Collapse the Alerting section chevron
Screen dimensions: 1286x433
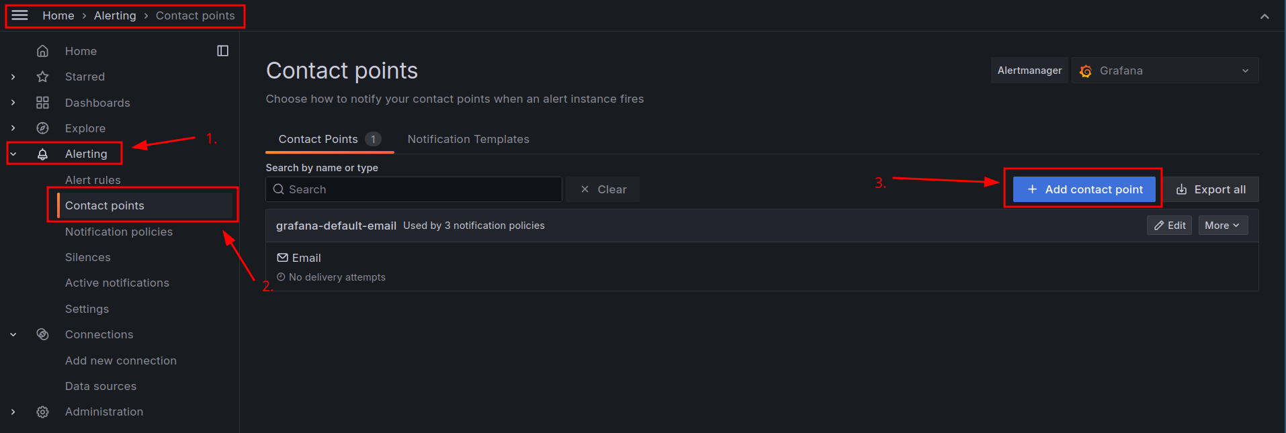coord(13,154)
